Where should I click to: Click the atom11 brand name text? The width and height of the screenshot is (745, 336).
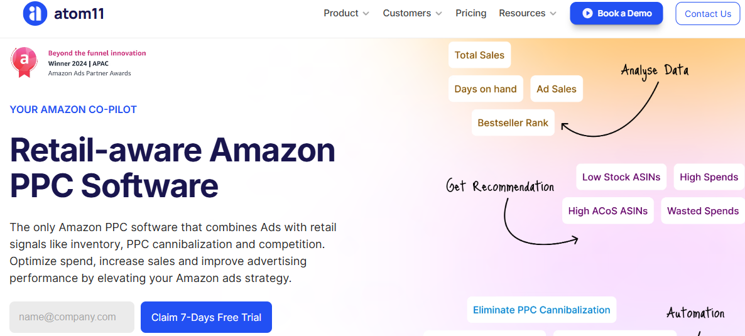80,13
